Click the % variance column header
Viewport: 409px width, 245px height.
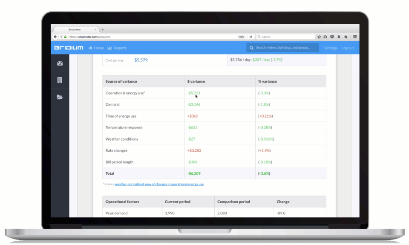click(x=268, y=81)
